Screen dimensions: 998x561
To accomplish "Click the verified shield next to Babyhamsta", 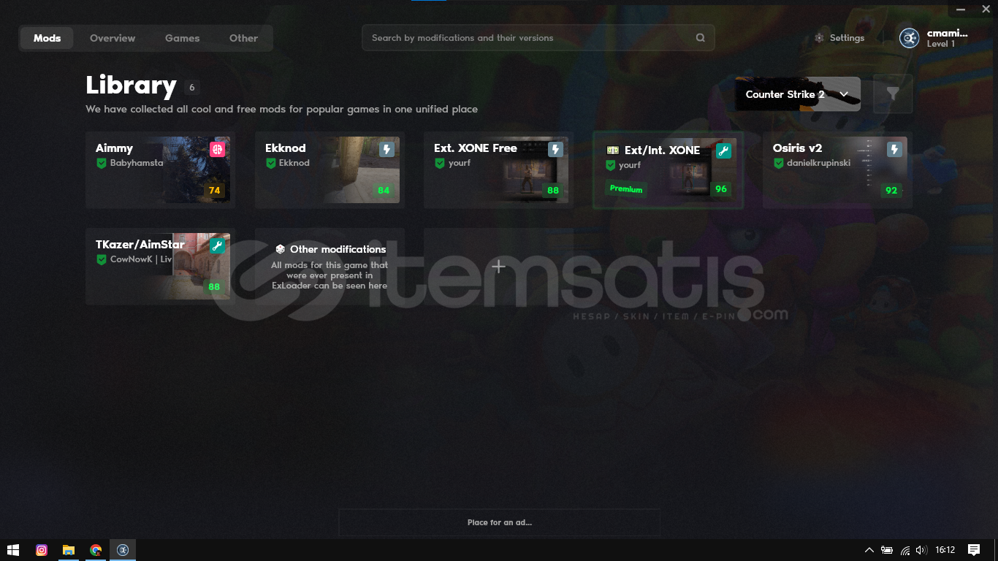I will [x=102, y=163].
